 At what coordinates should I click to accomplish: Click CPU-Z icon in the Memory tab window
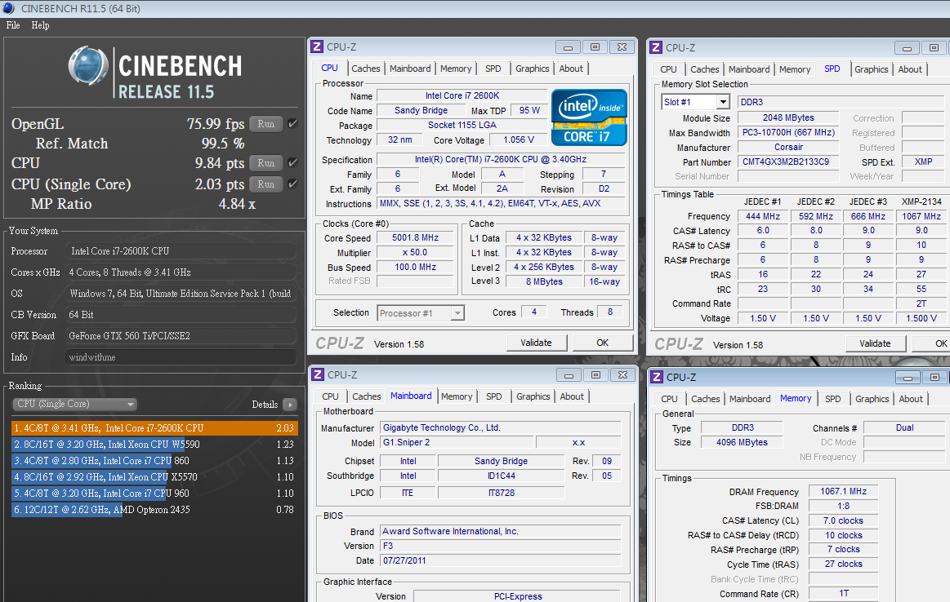point(657,377)
